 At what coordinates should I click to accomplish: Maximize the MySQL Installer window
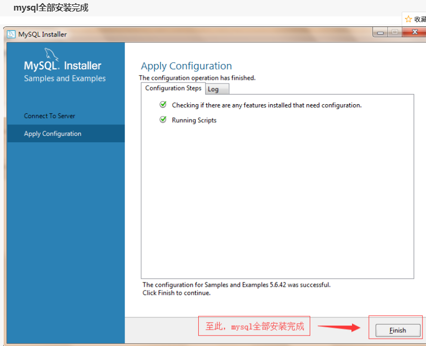(395, 32)
